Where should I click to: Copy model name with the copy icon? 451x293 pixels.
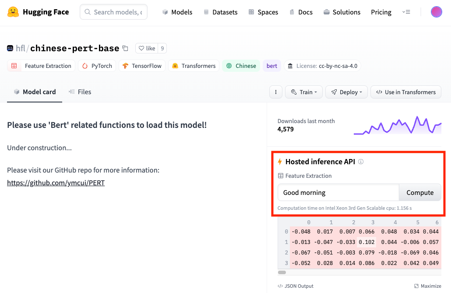[125, 48]
